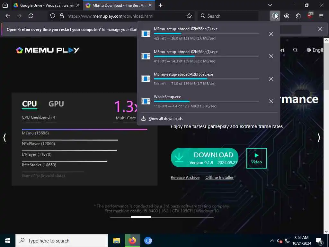
Task: Click the MEMU PLAY logo
Action: pyautogui.click(x=48, y=50)
